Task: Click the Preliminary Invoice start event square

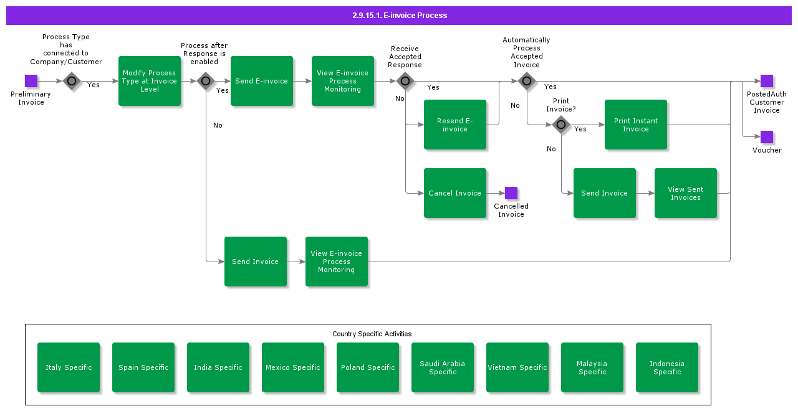Action: click(31, 81)
